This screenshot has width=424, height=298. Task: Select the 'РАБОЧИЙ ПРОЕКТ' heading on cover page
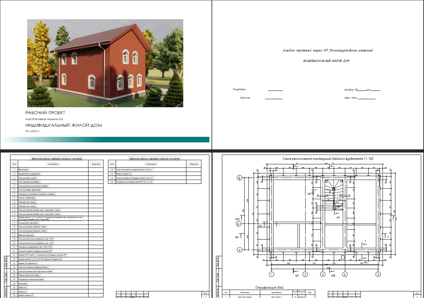[x=45, y=113]
